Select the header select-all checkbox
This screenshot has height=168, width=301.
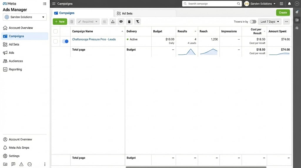coord(56,31)
